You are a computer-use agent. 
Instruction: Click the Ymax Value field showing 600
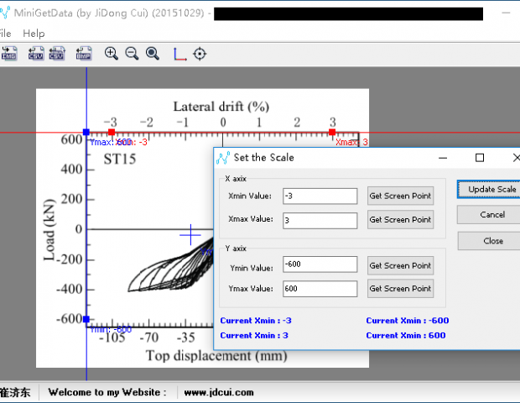tap(320, 289)
